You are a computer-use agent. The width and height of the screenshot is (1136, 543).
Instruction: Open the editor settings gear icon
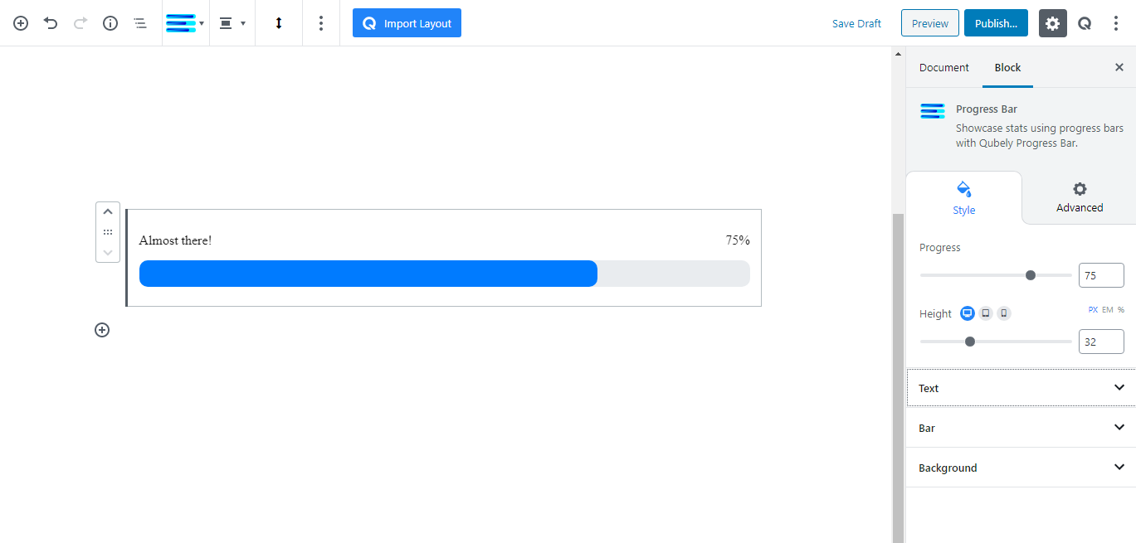tap(1052, 23)
